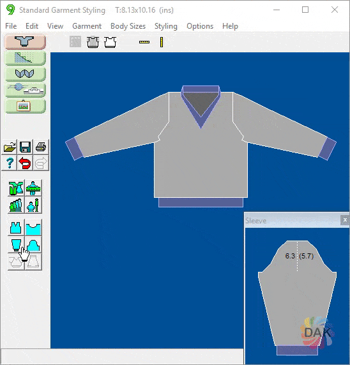Show the garment back view icon
This screenshot has height=365, width=350.
pos(110,42)
